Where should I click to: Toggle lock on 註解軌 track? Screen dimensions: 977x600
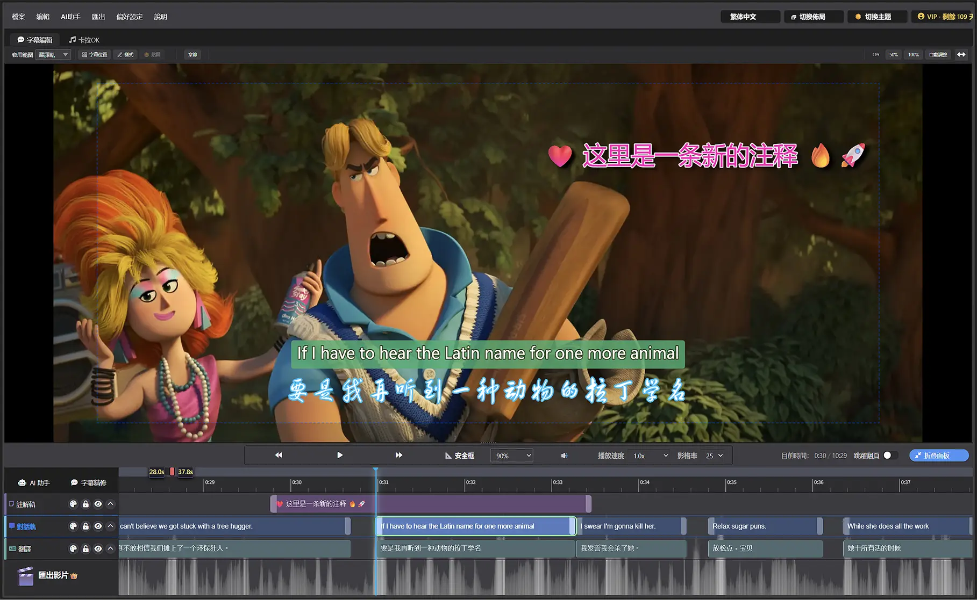(85, 504)
